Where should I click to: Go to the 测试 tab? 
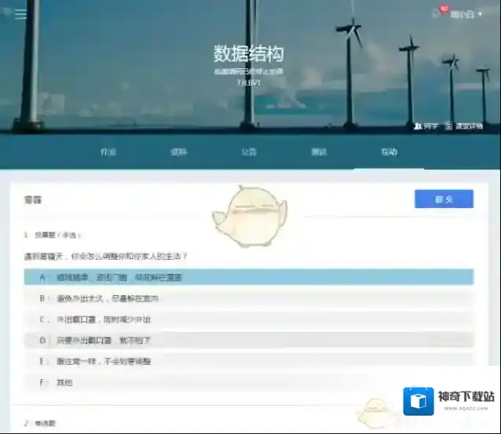click(x=319, y=151)
